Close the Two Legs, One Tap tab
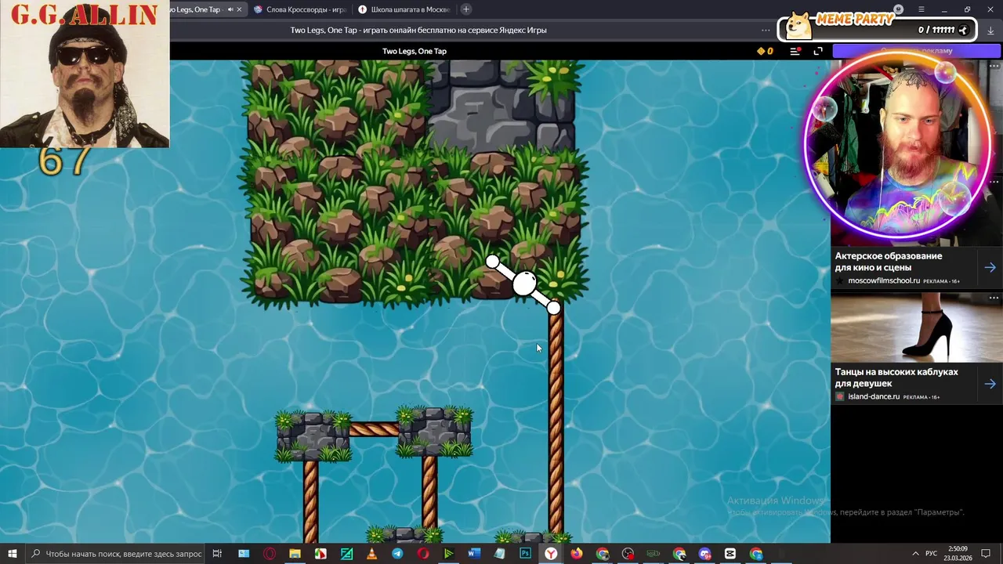 pos(239,9)
